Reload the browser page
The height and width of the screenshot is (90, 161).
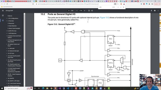pos(7,4)
